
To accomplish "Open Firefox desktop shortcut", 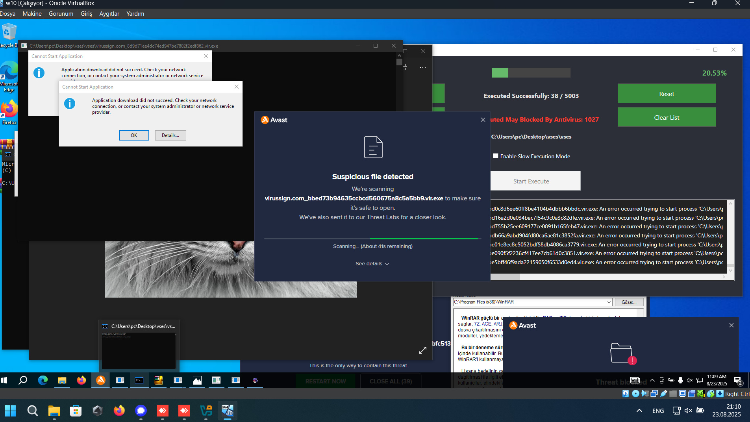I will tap(9, 112).
